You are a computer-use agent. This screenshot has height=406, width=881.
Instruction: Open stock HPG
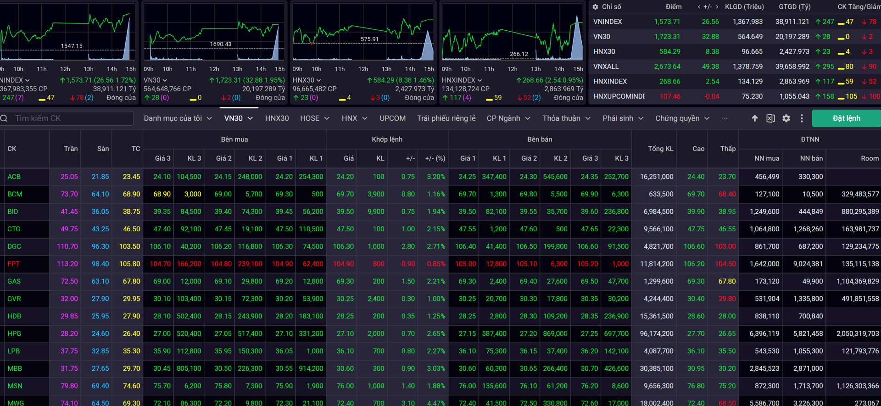[x=14, y=334]
